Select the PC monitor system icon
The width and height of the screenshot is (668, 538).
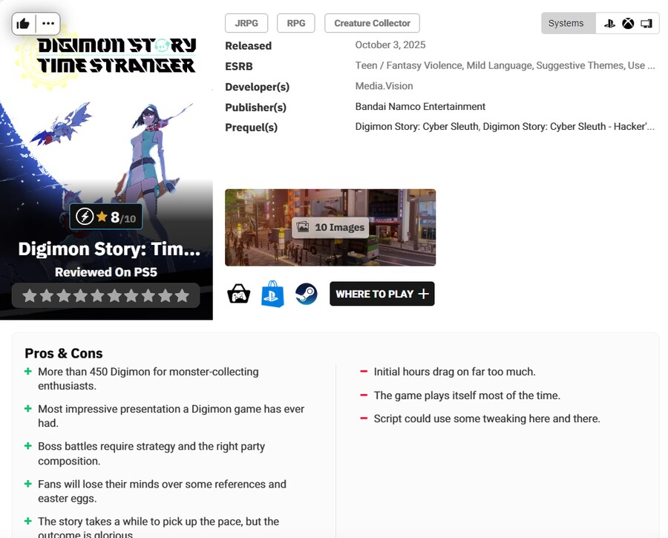point(646,23)
